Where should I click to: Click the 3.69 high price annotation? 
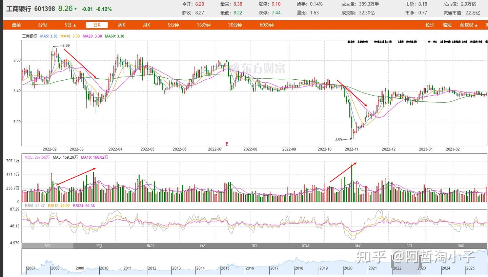tap(66, 45)
